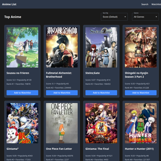This screenshot has width=161, height=161.
Task: Click Rank #1 • Favorites: 70876 text
Action: tap(19, 84)
